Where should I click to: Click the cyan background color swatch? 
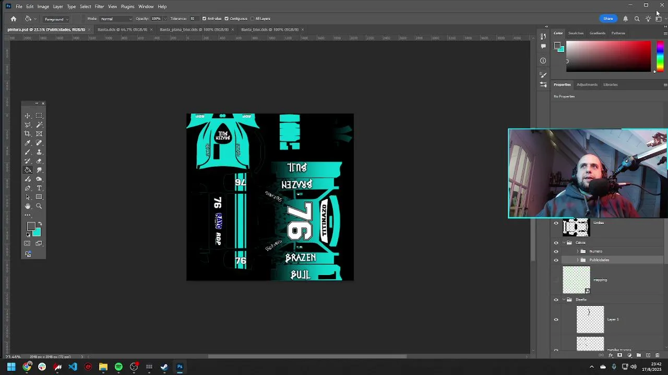coord(37,233)
